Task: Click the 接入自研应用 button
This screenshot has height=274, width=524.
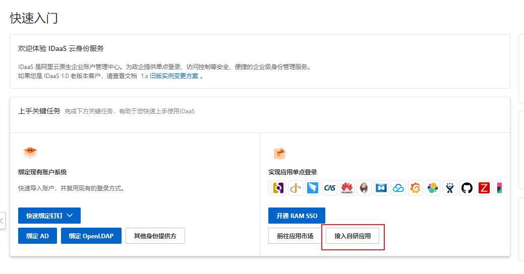Action: (353, 236)
